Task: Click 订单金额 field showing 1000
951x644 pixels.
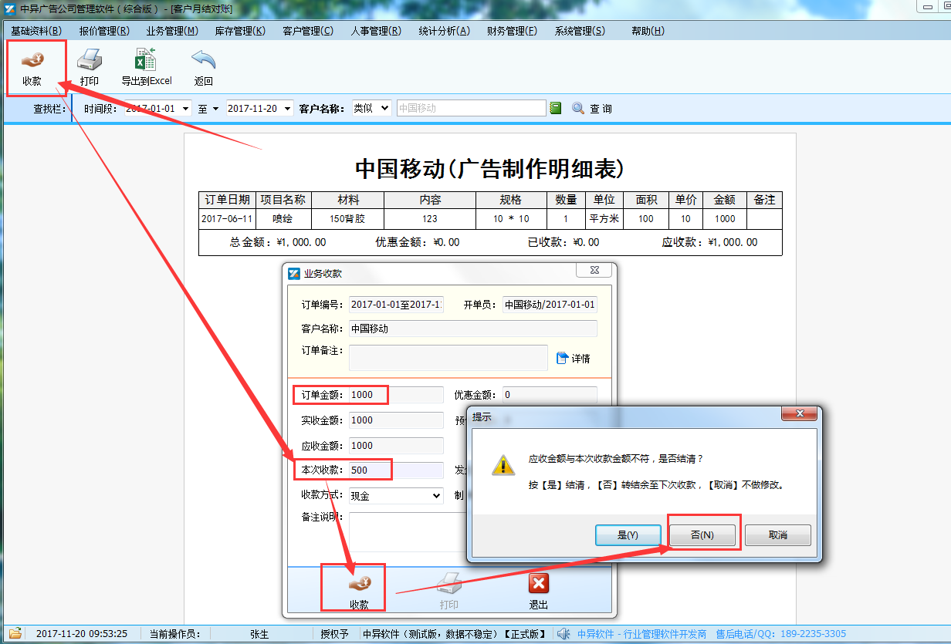Action: tap(396, 395)
